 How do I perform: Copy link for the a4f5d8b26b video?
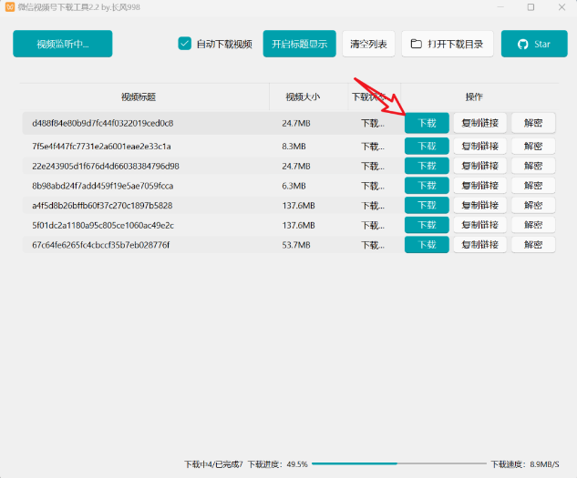coord(479,206)
